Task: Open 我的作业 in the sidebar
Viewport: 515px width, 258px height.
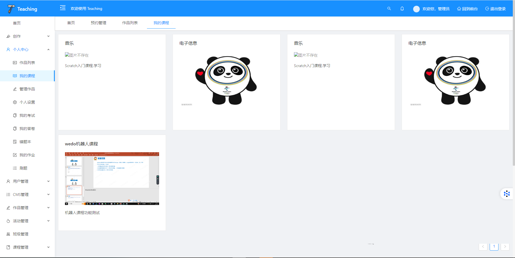Action: tap(27, 155)
